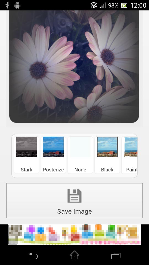This screenshot has width=149, height=265.
Task: Tap the Android back navigation icon
Action: 33,256
